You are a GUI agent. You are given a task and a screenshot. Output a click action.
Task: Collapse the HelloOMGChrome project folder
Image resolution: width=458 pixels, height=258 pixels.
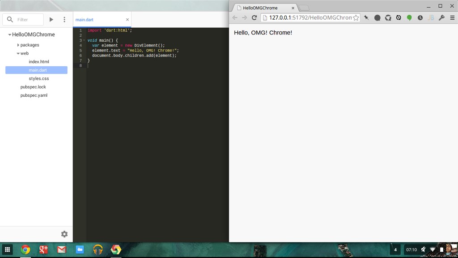click(10, 35)
